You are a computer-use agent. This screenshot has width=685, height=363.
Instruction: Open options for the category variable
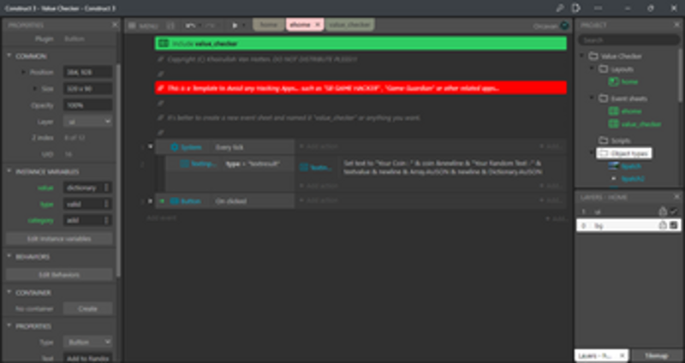pos(106,220)
